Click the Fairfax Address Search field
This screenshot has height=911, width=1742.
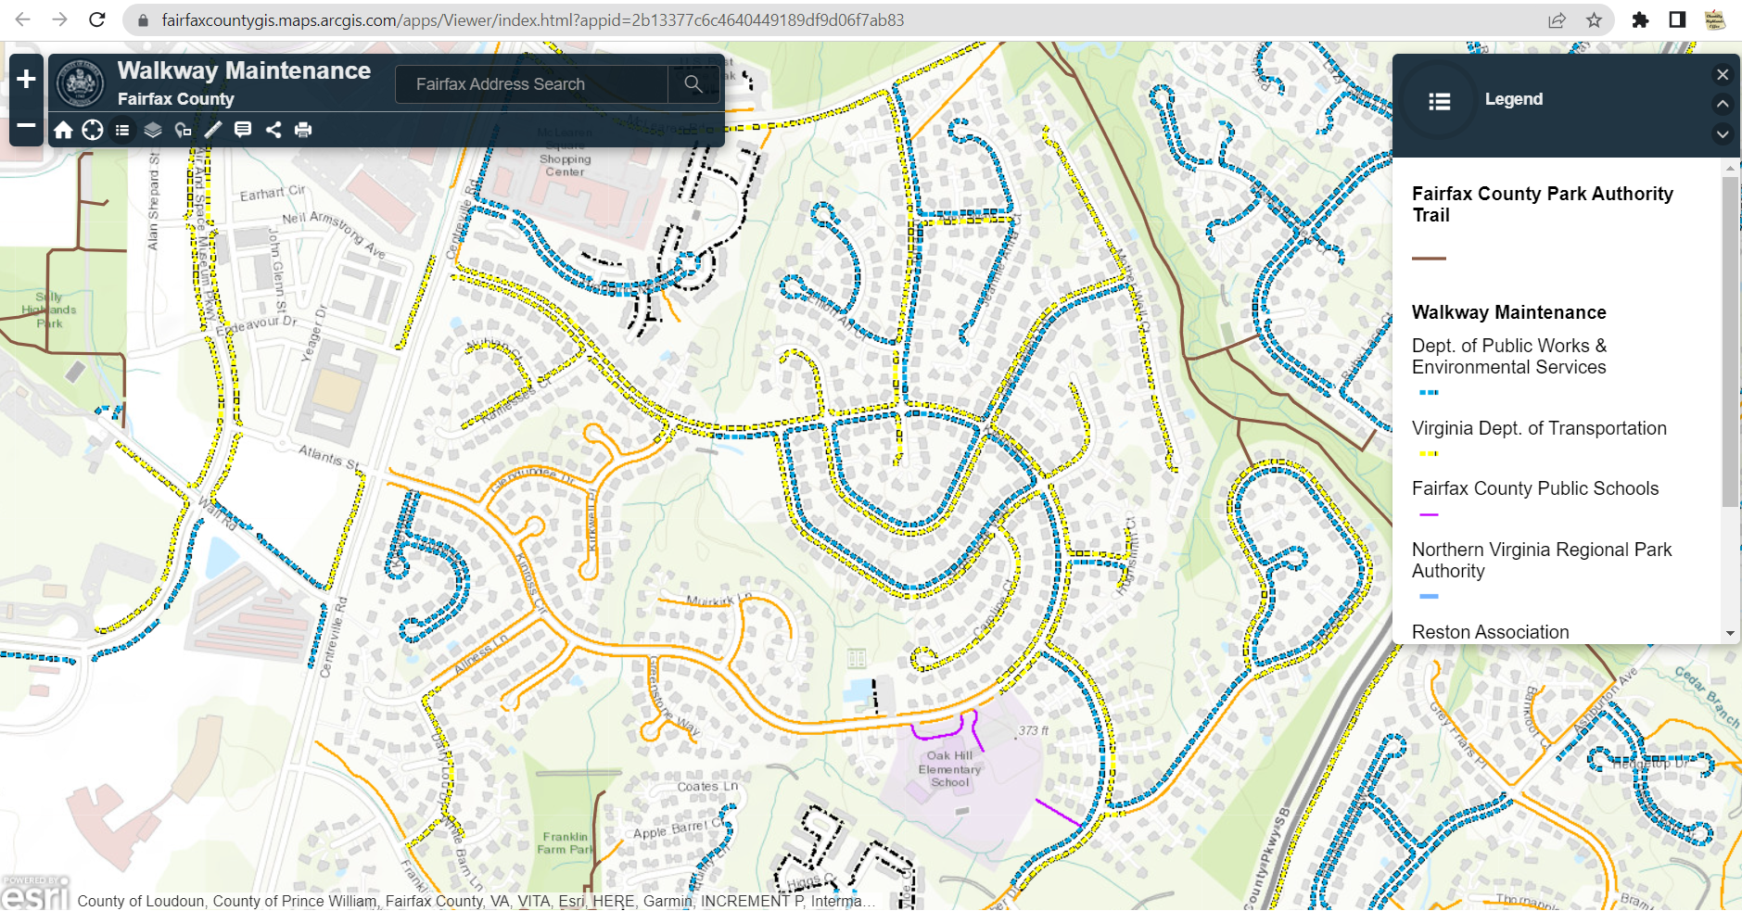click(x=531, y=84)
